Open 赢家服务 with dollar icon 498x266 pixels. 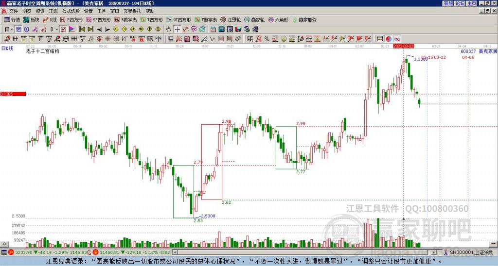[304, 19]
